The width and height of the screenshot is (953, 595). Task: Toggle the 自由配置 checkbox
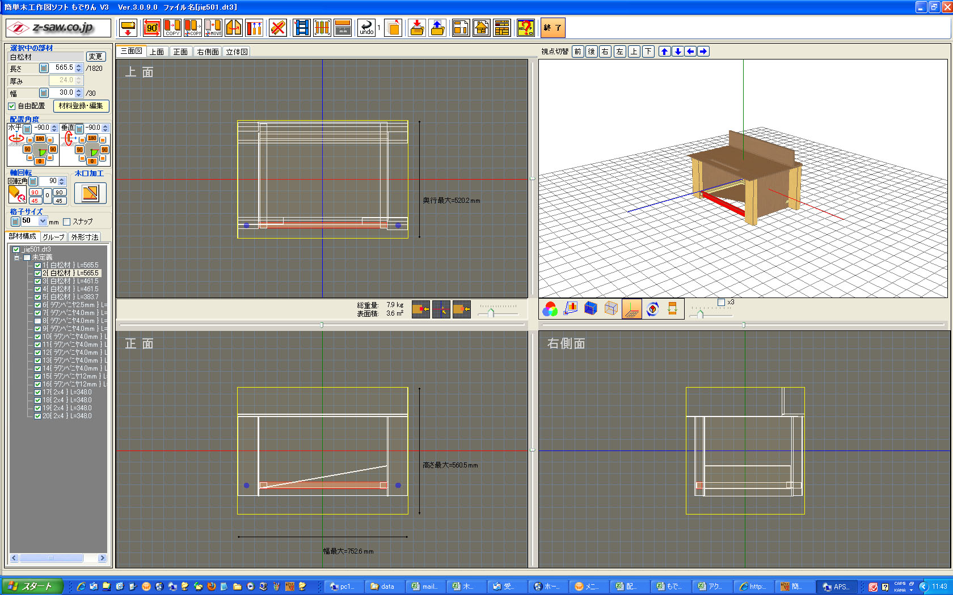tap(12, 106)
